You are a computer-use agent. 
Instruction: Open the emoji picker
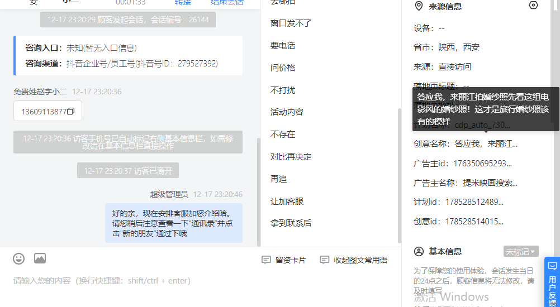tap(18, 258)
